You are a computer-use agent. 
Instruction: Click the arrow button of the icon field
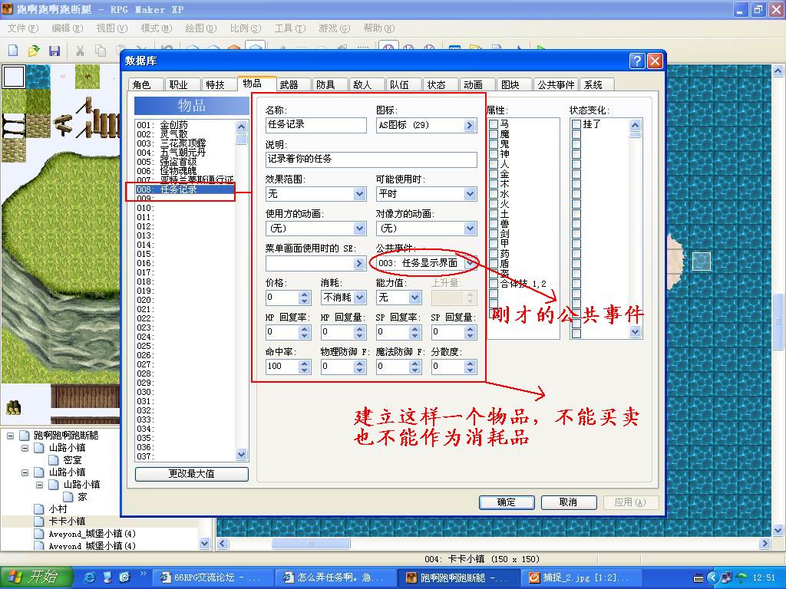click(x=470, y=125)
